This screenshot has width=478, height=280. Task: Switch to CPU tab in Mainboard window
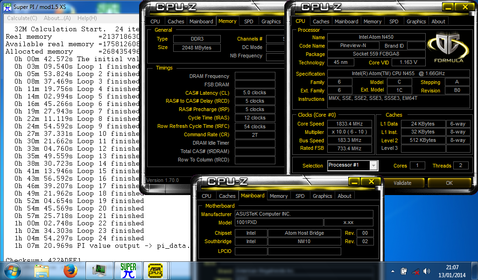(206, 196)
